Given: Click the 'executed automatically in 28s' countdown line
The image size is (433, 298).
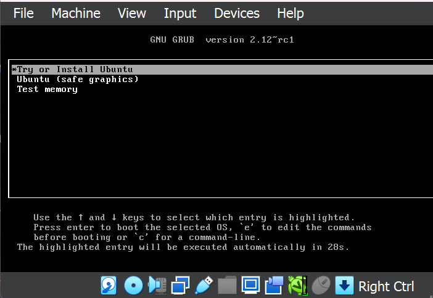Looking at the screenshot, I should pyautogui.click(x=183, y=247).
